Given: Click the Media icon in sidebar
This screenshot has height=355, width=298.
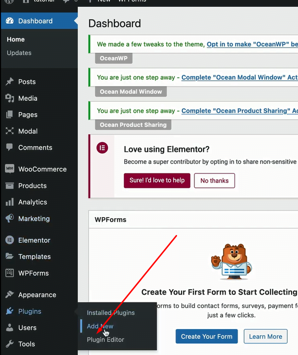Looking at the screenshot, I should pyautogui.click(x=10, y=98).
